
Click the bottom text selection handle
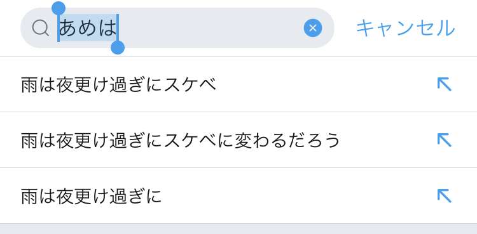coord(118,48)
